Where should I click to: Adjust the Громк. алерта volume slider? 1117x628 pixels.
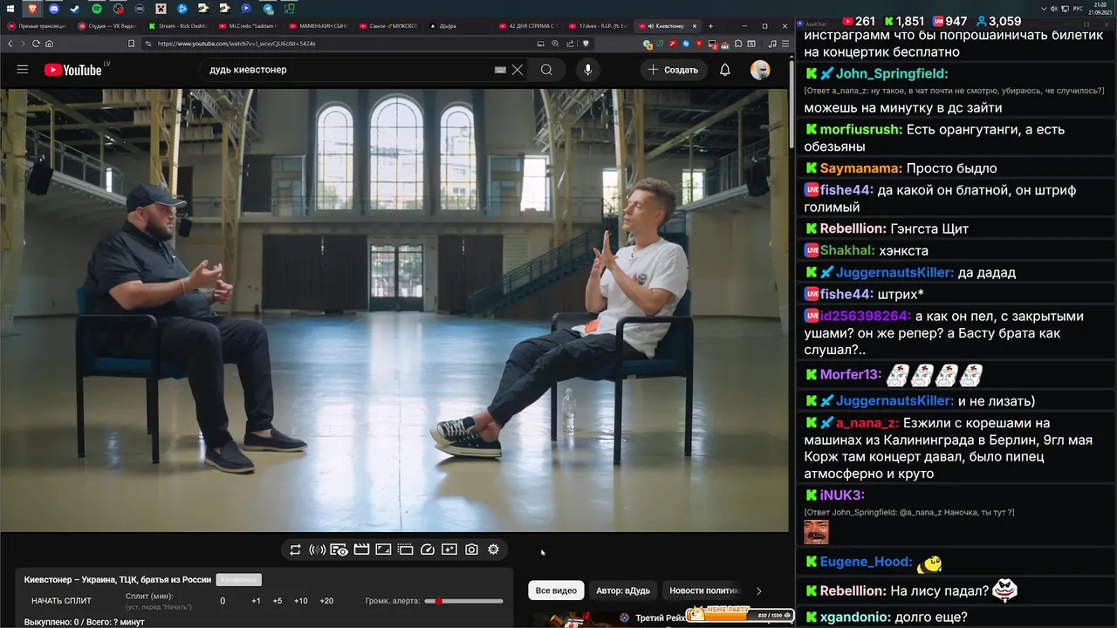[x=464, y=601]
